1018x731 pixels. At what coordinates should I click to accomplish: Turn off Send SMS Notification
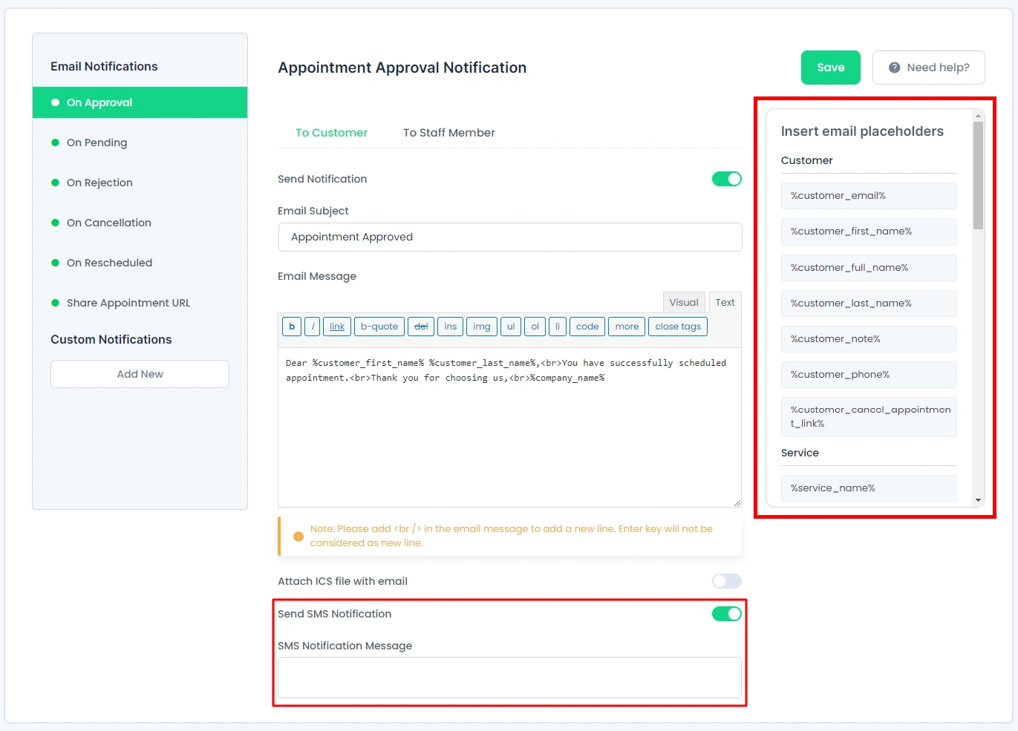point(726,614)
